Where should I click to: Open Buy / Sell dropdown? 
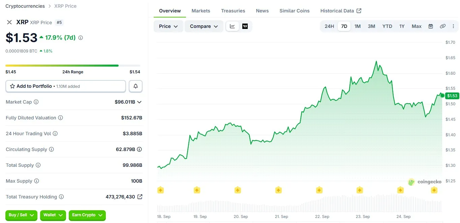[x=21, y=215]
